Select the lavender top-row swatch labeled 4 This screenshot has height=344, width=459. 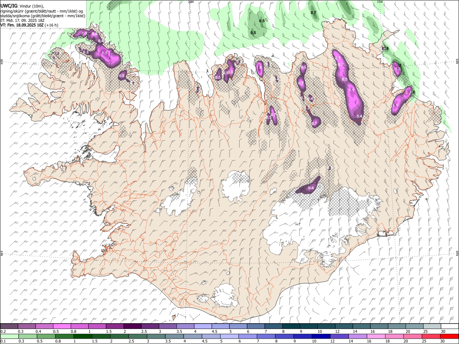pos(203,326)
